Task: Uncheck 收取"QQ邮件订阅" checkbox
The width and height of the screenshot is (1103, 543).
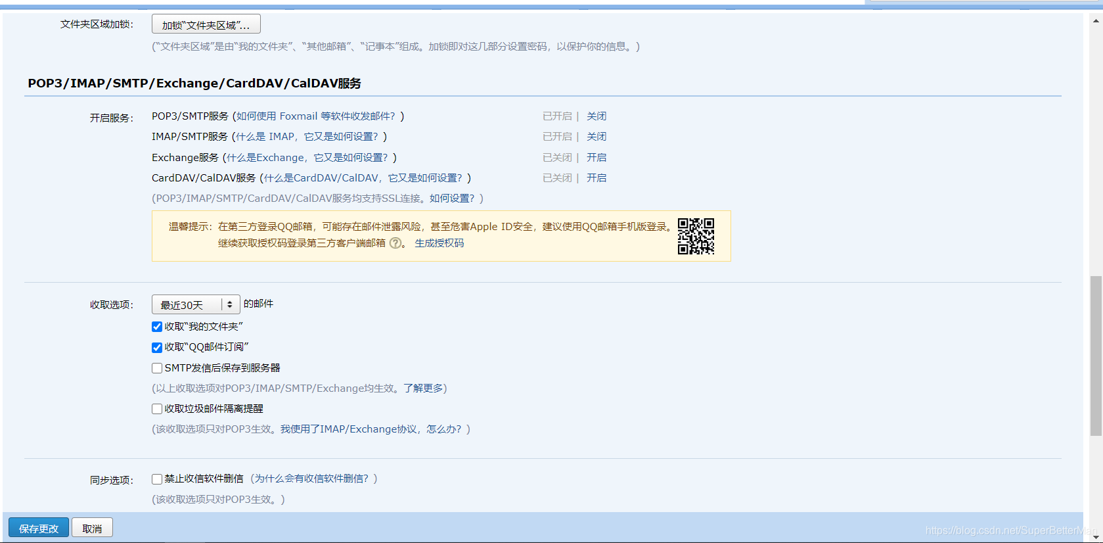Action: point(157,348)
